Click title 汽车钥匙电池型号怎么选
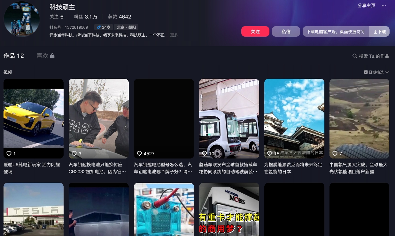The width and height of the screenshot is (395, 236). 163,168
